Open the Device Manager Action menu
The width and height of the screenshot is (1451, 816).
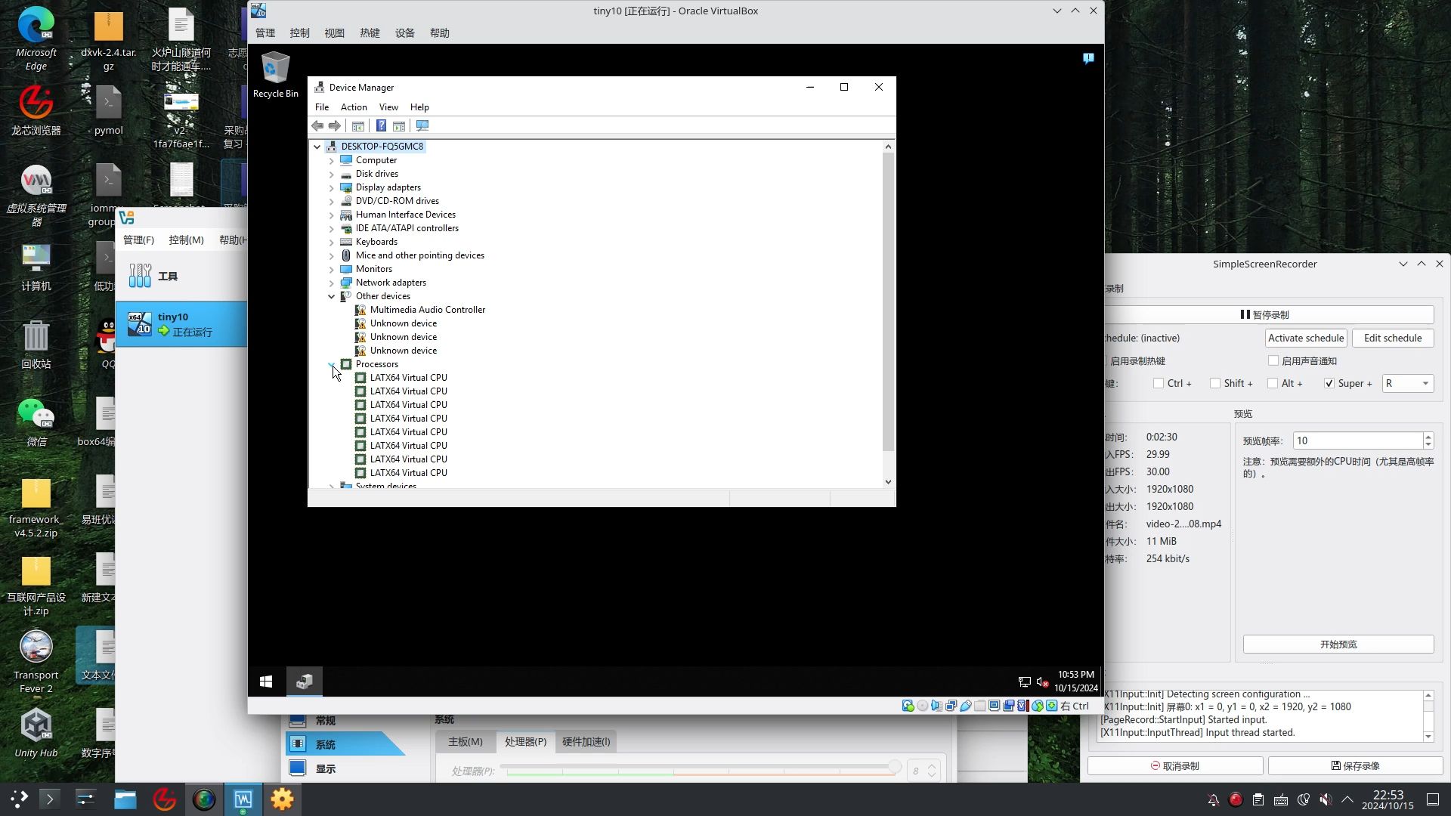[354, 107]
